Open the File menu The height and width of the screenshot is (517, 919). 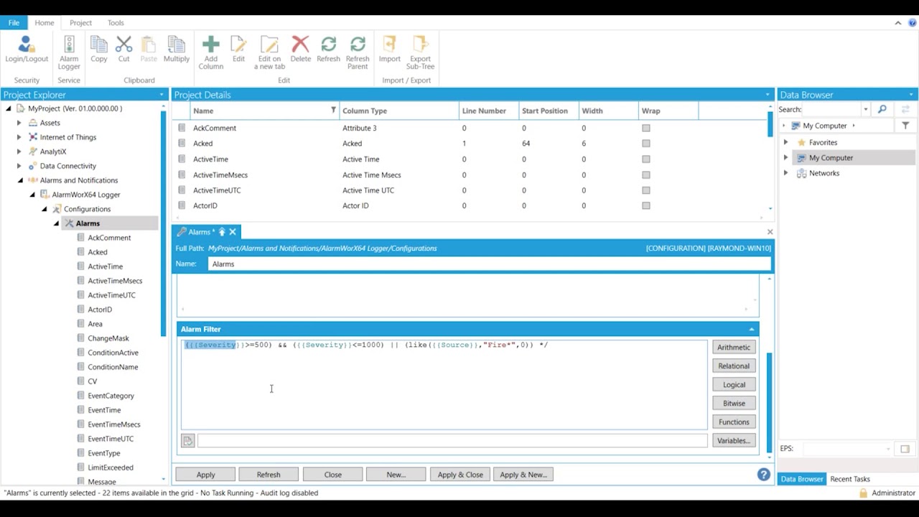(x=14, y=22)
